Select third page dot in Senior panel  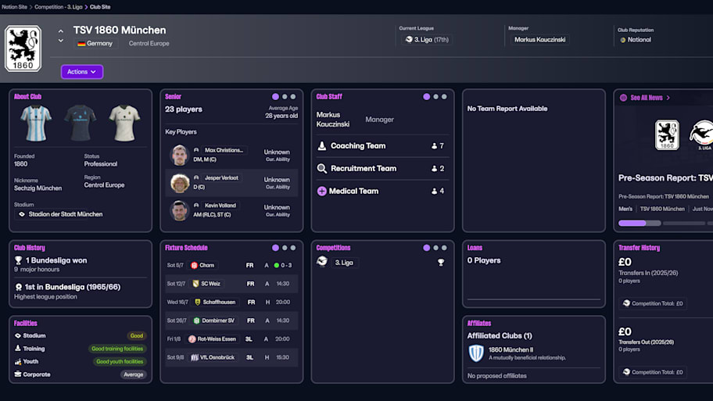[x=293, y=97]
